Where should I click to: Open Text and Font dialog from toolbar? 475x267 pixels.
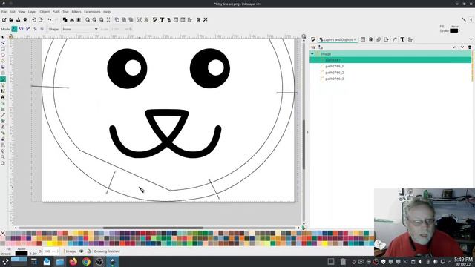[x=162, y=20]
